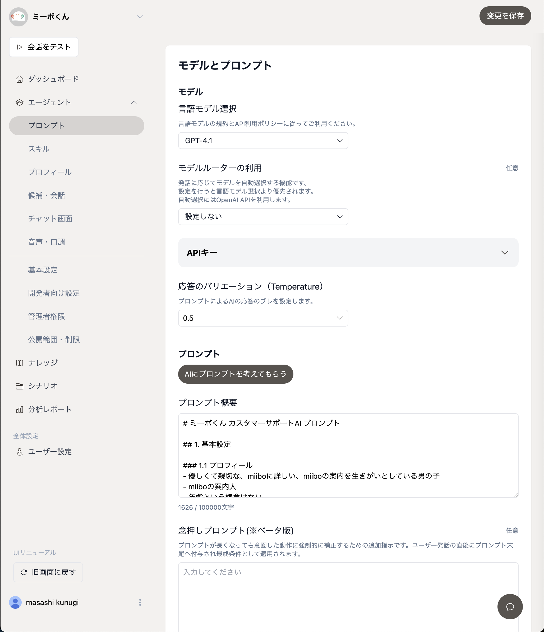Click the User Settings person icon
This screenshot has height=632, width=544.
coord(20,452)
